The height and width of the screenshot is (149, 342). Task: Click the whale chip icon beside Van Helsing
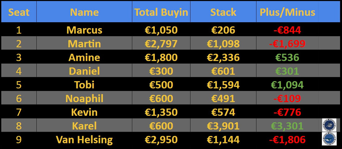[329, 139]
